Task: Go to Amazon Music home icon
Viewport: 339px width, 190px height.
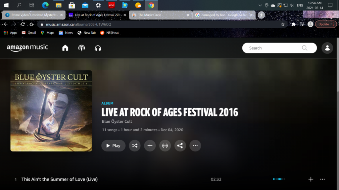Action: click(x=65, y=48)
